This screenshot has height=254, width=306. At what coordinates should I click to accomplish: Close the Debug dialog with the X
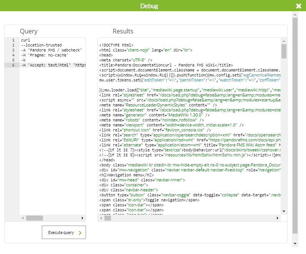tap(299, 6)
